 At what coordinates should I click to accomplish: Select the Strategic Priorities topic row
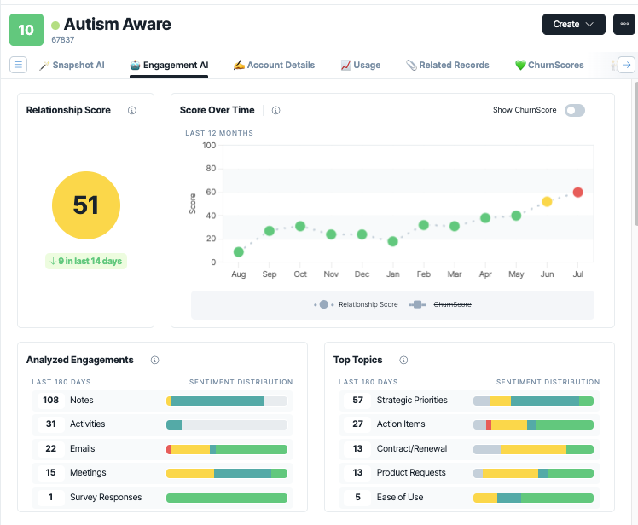(469, 401)
